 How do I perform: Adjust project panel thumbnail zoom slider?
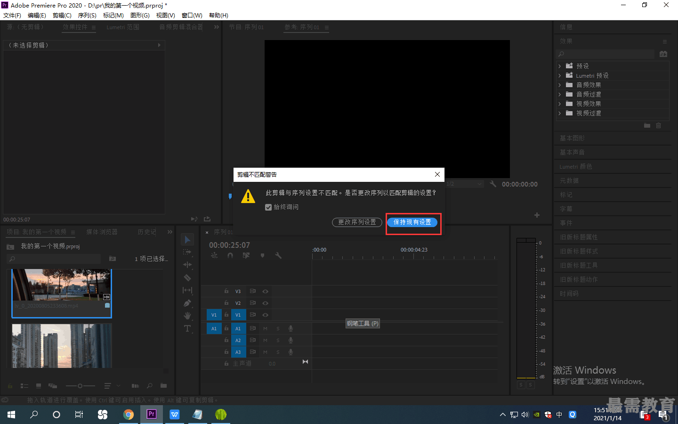coord(80,386)
